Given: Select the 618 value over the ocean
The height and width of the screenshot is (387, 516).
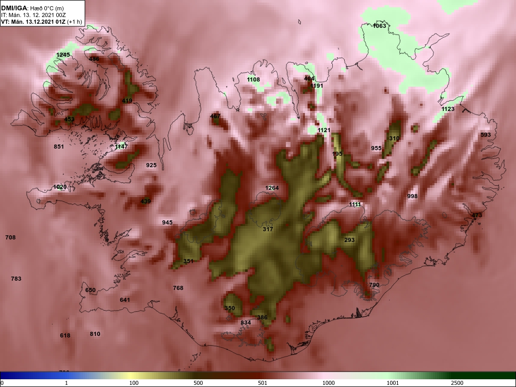Looking at the screenshot, I should point(65,336).
